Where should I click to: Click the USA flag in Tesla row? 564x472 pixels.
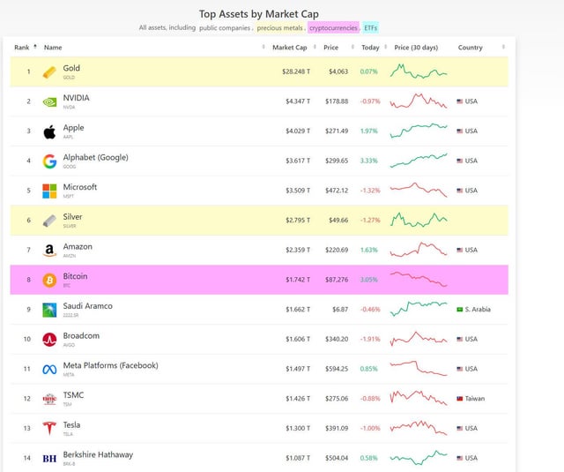click(x=460, y=429)
